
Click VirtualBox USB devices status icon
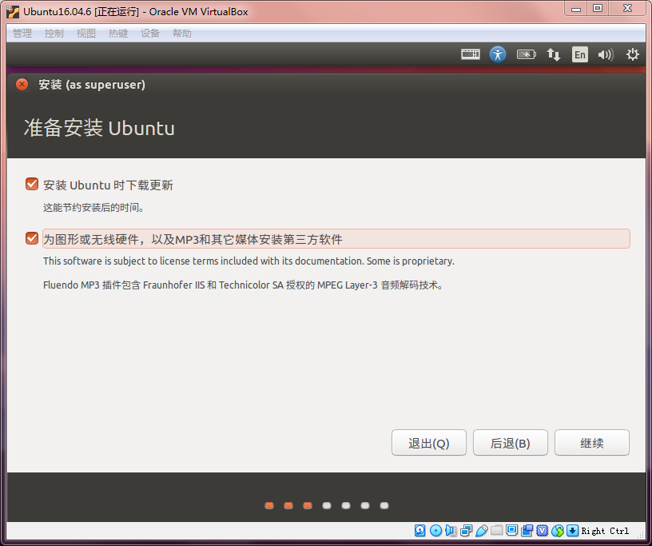(x=482, y=530)
